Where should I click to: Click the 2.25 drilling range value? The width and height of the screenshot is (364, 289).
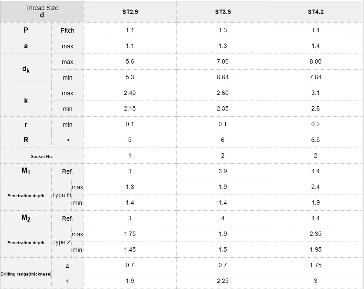pos(223,281)
